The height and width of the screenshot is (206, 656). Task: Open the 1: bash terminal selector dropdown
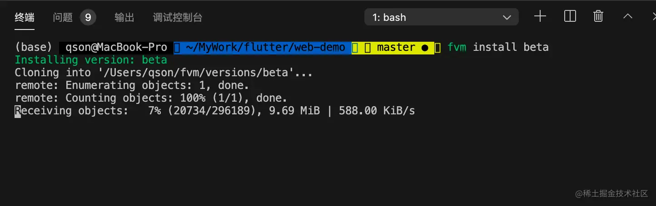pyautogui.click(x=442, y=17)
